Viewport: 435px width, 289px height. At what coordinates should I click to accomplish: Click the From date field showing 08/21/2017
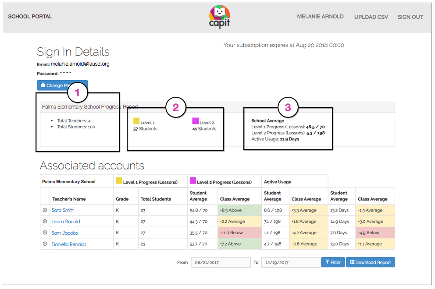pos(220,262)
